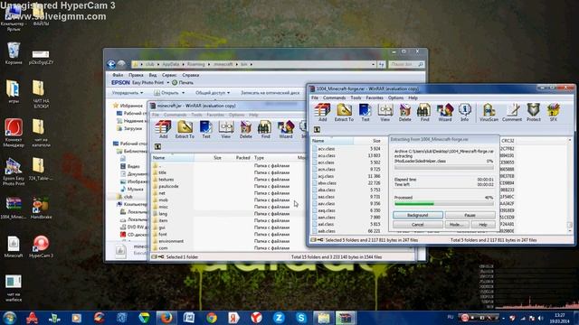Click Extract To in forge.rar WinRAR toolbar
579x325 pixels.
coord(344,112)
